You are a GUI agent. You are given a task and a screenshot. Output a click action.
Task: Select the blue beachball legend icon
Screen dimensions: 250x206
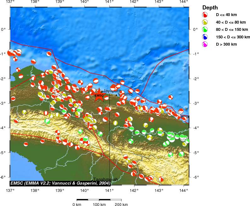point(205,37)
